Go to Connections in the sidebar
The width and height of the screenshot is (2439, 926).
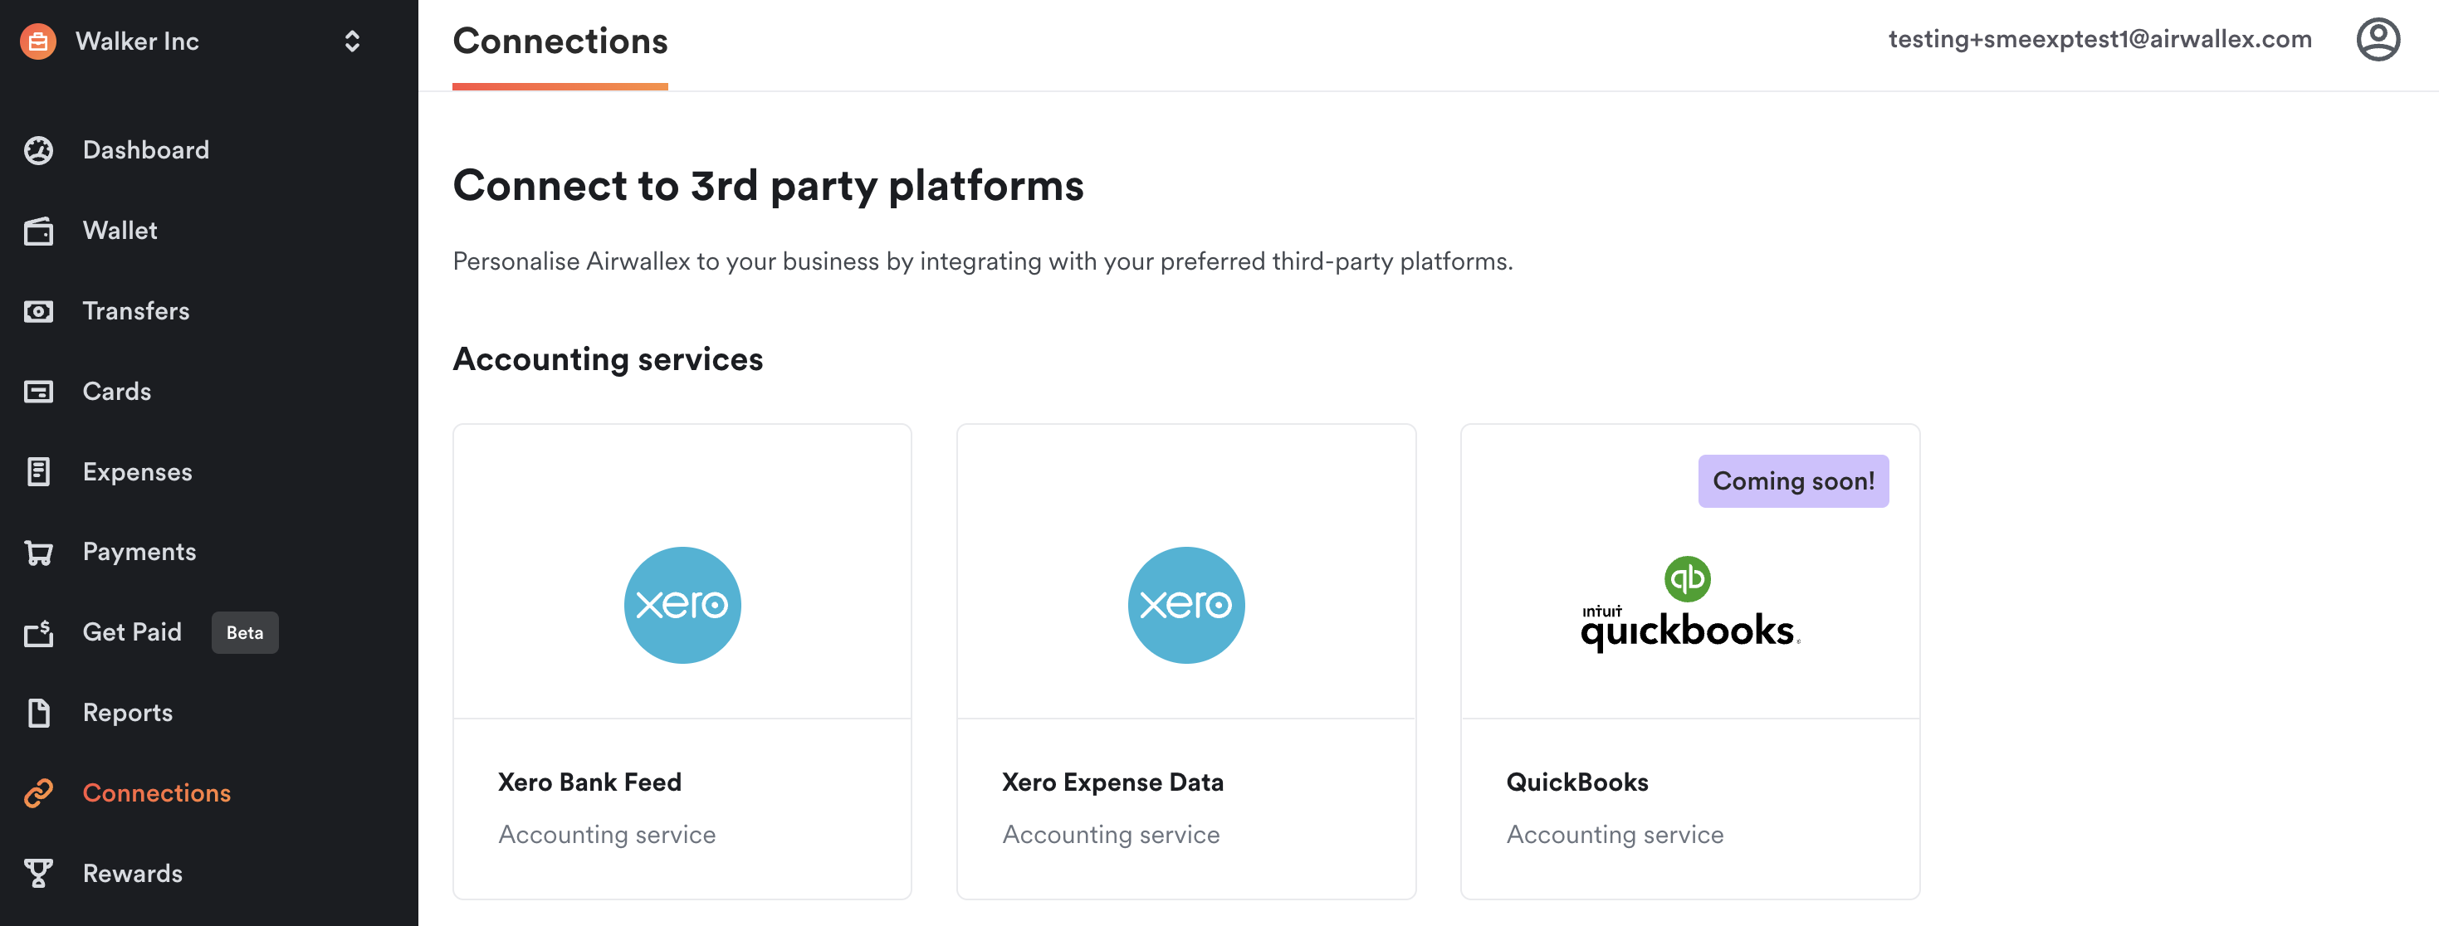click(156, 792)
